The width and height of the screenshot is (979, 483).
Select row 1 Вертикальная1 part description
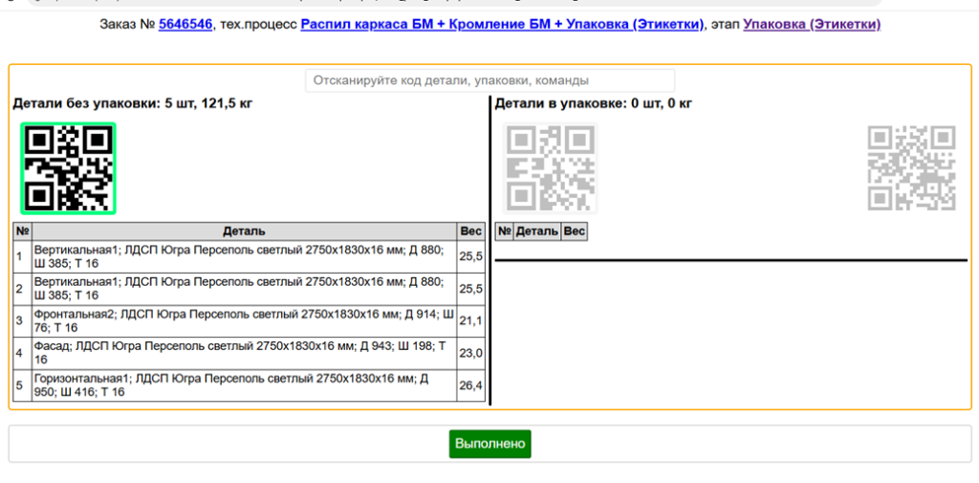click(244, 256)
